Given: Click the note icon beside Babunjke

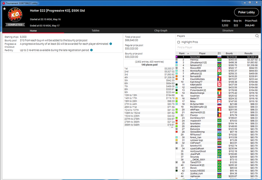Looking at the screenshot, I should (177, 129).
